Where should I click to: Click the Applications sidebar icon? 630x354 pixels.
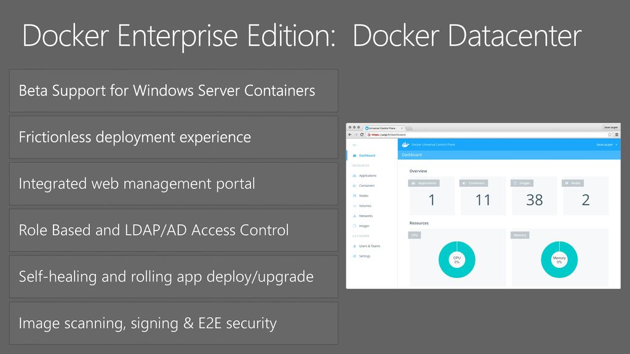[x=354, y=175]
